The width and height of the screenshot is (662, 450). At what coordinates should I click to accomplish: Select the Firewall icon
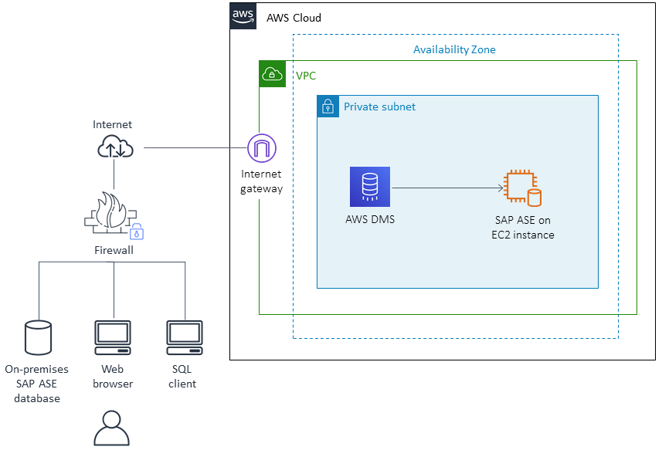click(114, 216)
